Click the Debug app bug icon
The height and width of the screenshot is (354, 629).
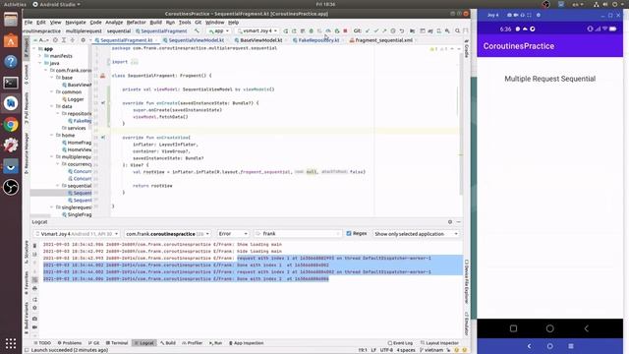311,30
